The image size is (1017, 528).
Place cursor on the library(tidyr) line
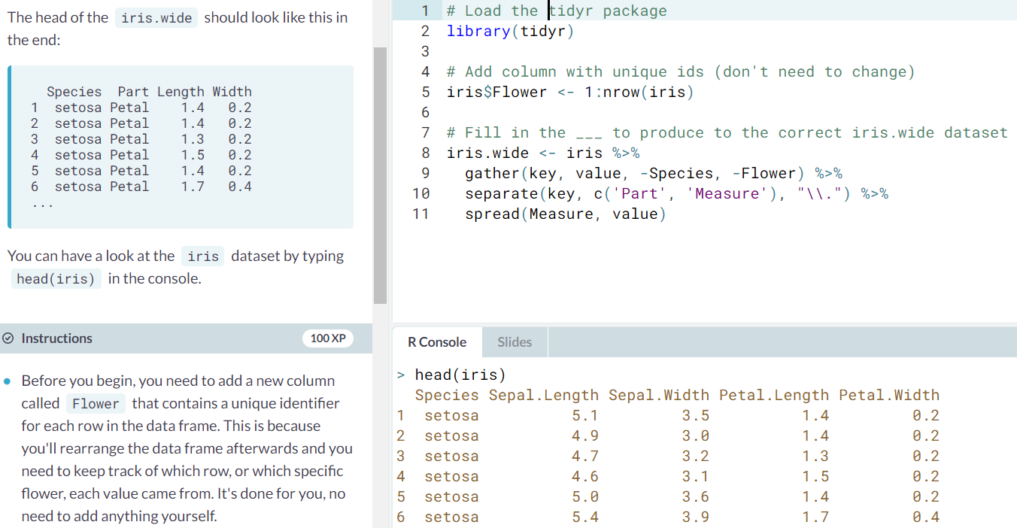(x=510, y=31)
